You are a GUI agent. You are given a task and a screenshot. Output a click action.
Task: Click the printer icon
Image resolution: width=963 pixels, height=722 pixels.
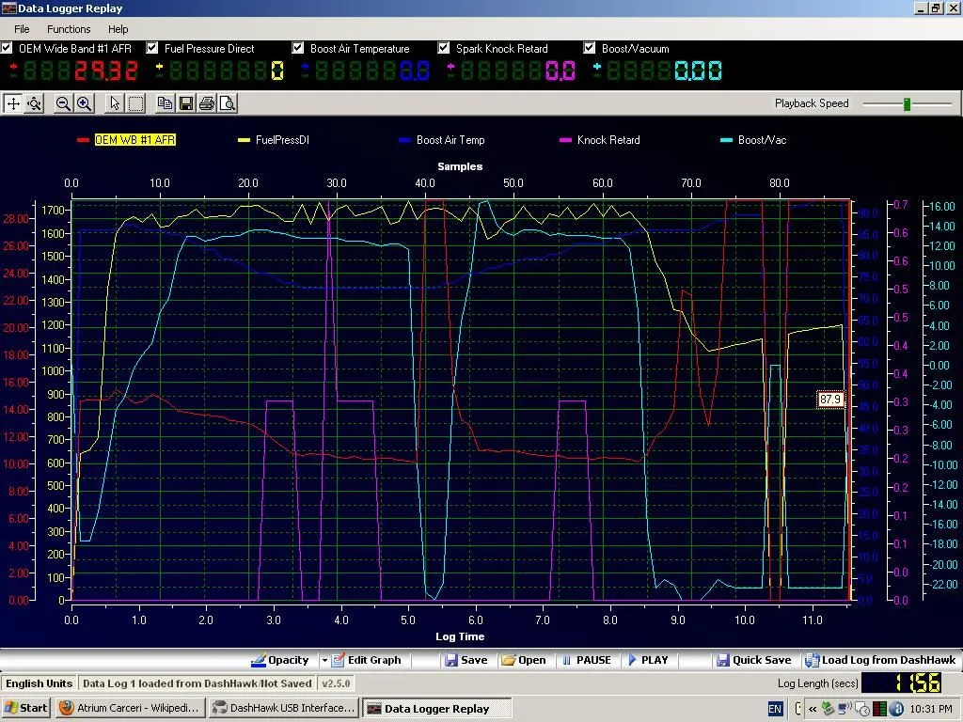pos(207,103)
